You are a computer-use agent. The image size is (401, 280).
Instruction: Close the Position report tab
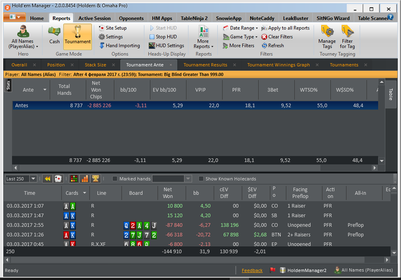pyautogui.click(x=72, y=65)
